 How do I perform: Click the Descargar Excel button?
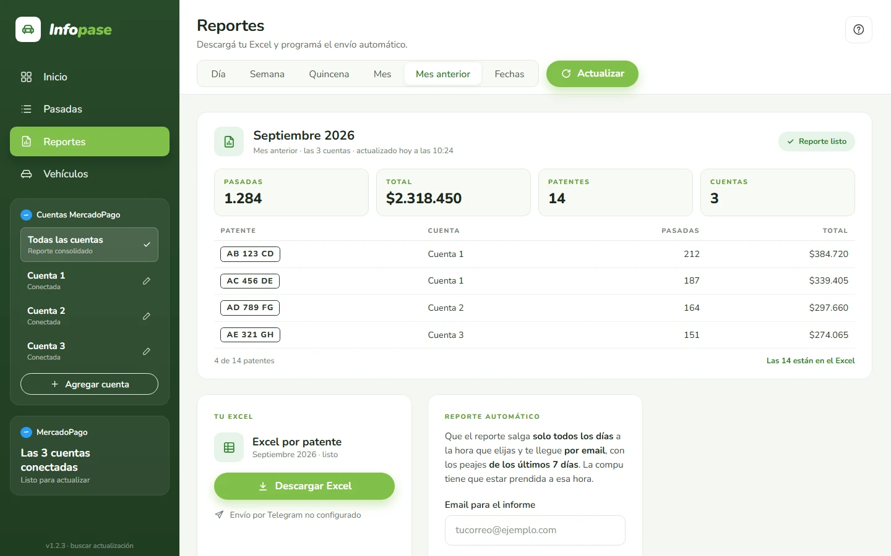click(304, 486)
